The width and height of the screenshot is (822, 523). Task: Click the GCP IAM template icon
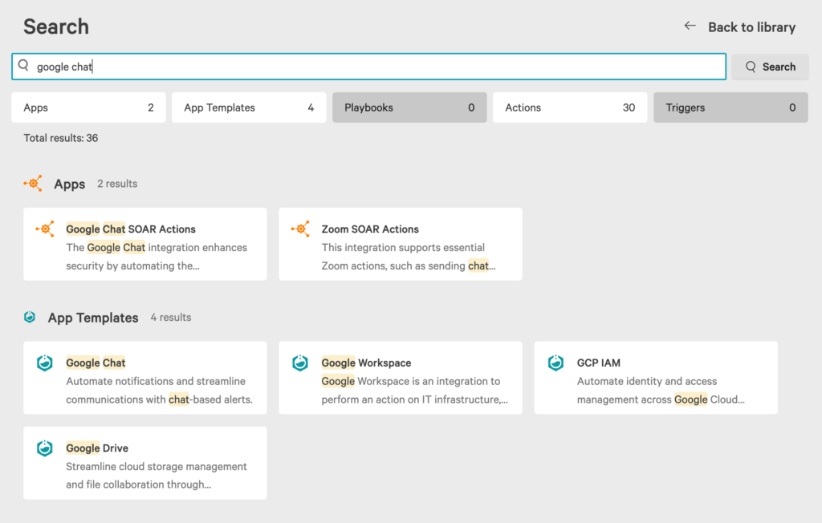pos(555,363)
